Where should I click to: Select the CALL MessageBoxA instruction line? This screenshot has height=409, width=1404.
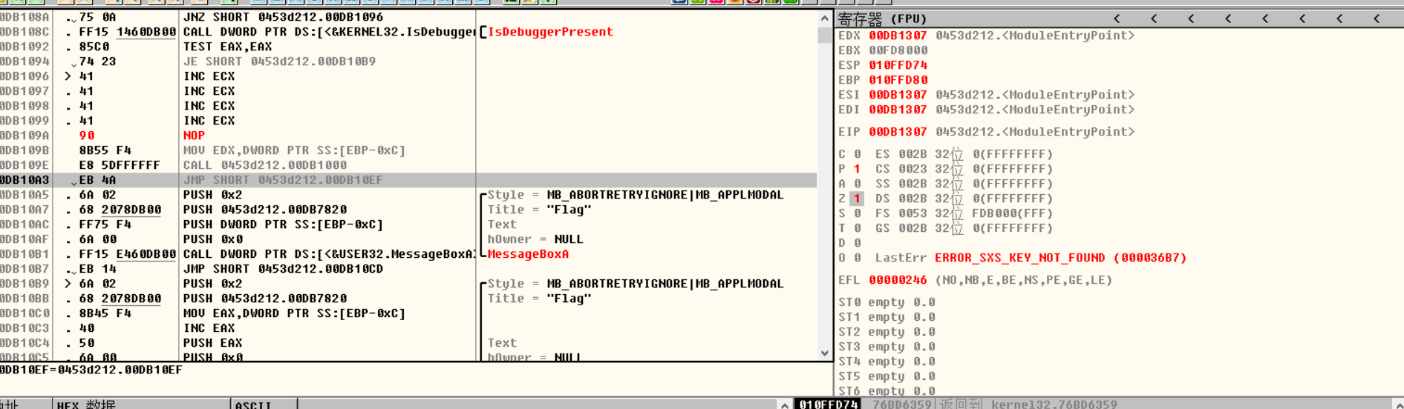[x=329, y=254]
